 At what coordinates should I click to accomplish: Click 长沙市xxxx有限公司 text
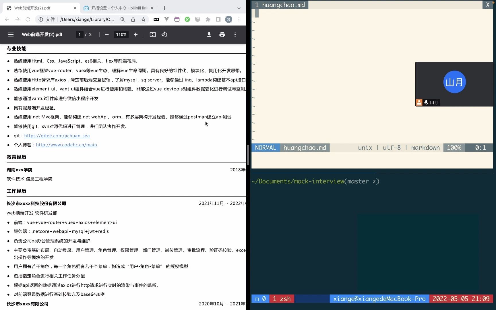(28, 304)
